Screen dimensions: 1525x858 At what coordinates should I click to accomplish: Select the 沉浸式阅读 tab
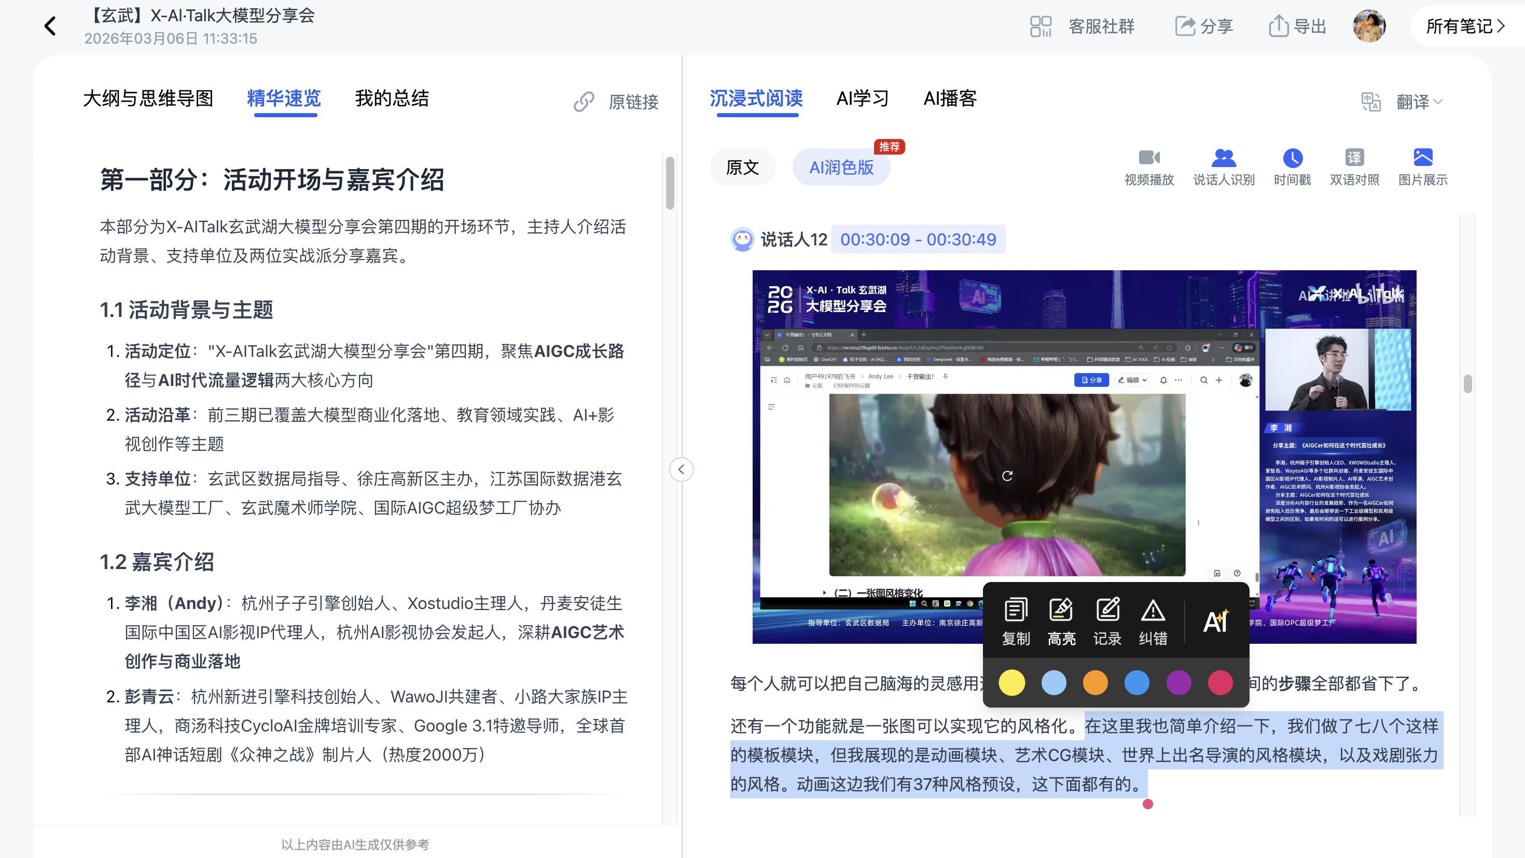tap(756, 98)
